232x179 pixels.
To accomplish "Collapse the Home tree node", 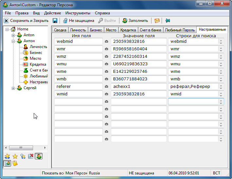I will 7,29.
